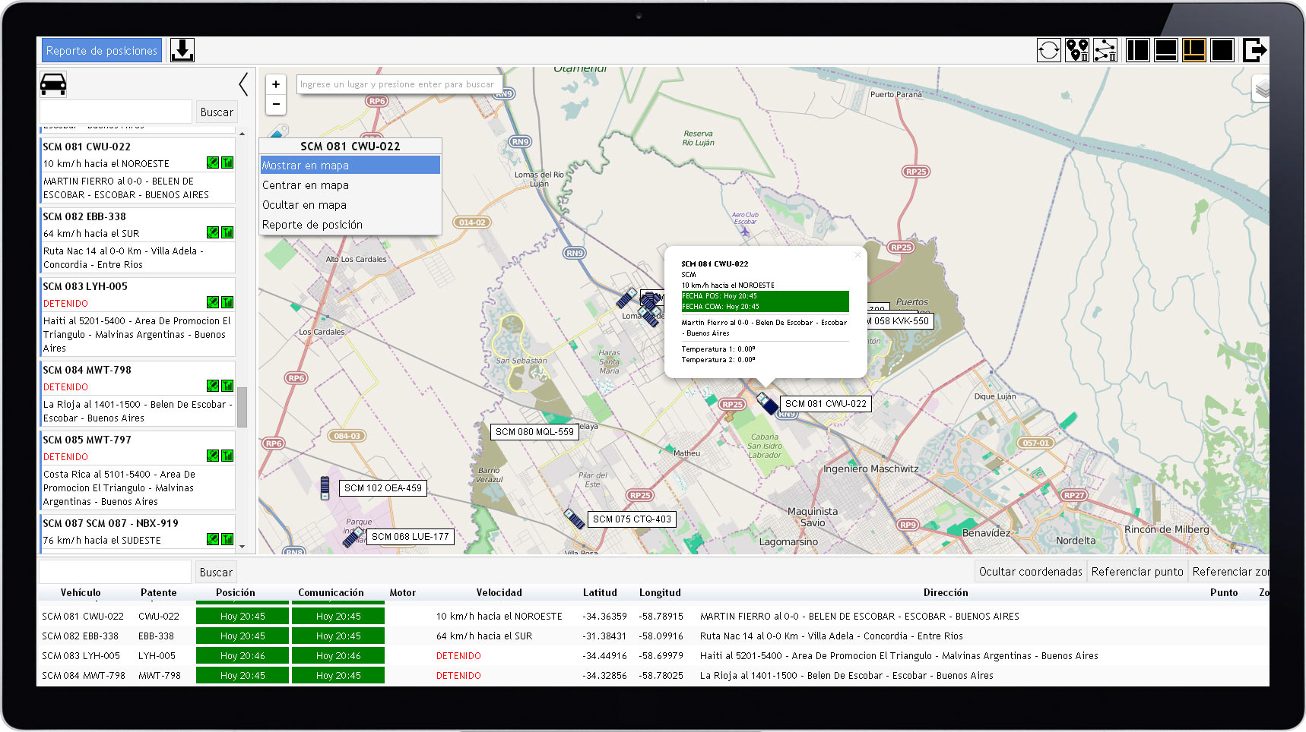Focus the map place search field
This screenshot has width=1306, height=732.
pyautogui.click(x=398, y=84)
